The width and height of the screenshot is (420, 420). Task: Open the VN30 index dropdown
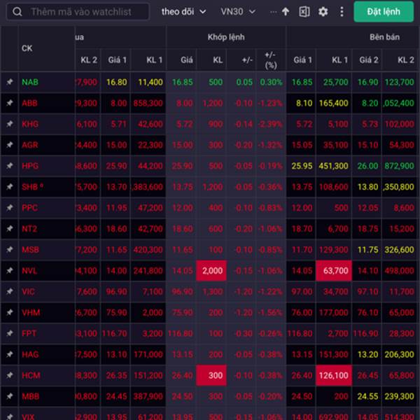pos(238,12)
